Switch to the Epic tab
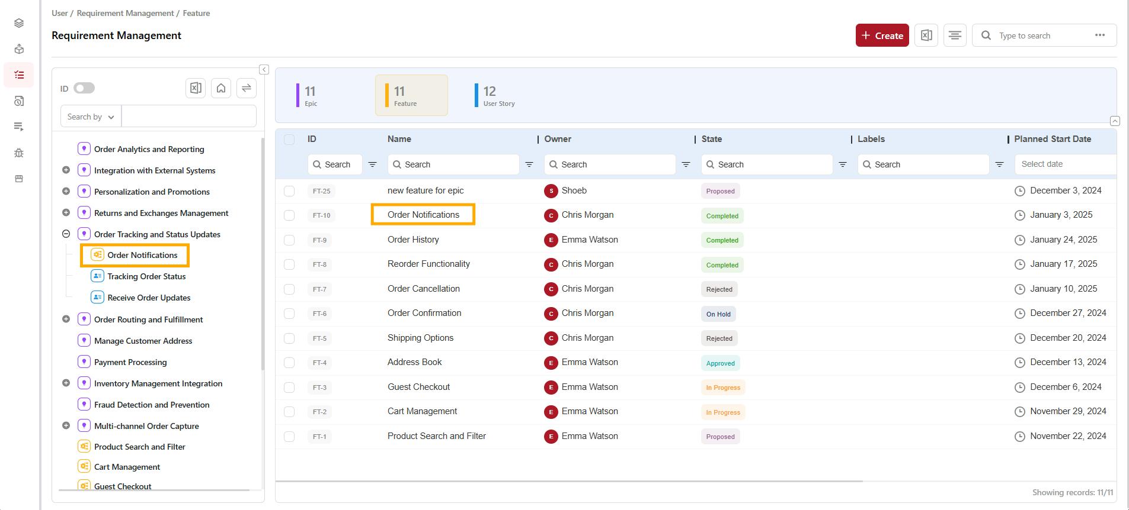 coord(311,95)
